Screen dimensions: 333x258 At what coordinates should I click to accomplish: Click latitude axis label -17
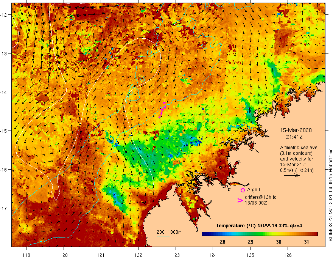click(x=4, y=208)
